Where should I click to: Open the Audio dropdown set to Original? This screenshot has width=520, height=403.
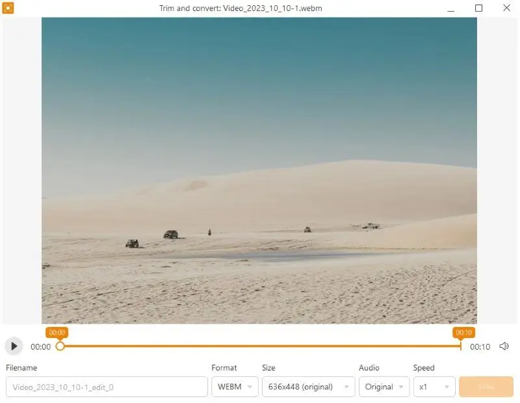[x=383, y=386]
